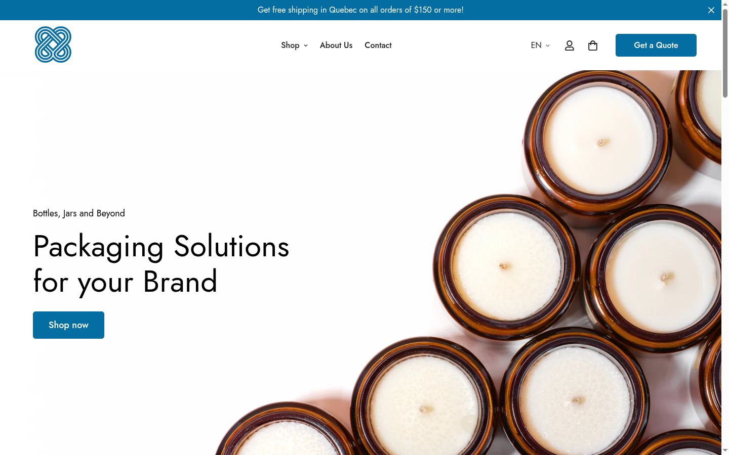The width and height of the screenshot is (729, 455).
Task: Open the Contact page
Action: pos(378,45)
